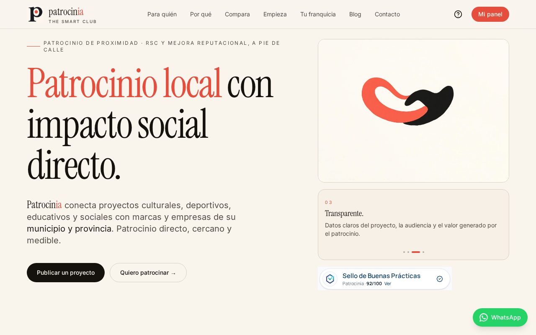Open Compara in navigation
Screen dimensions: 536x335
(x=237, y=14)
